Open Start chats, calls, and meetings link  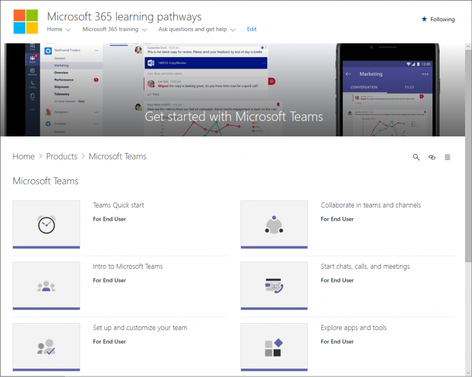click(x=365, y=266)
